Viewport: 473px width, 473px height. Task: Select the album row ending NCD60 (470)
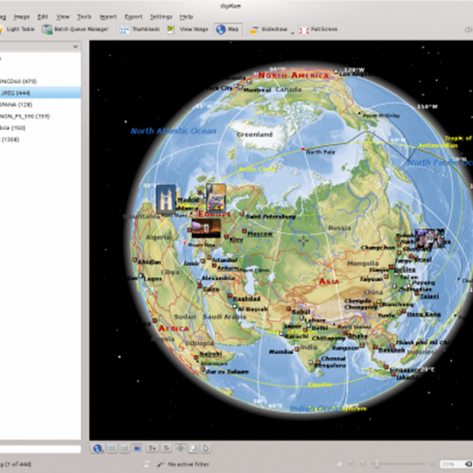tap(40, 81)
